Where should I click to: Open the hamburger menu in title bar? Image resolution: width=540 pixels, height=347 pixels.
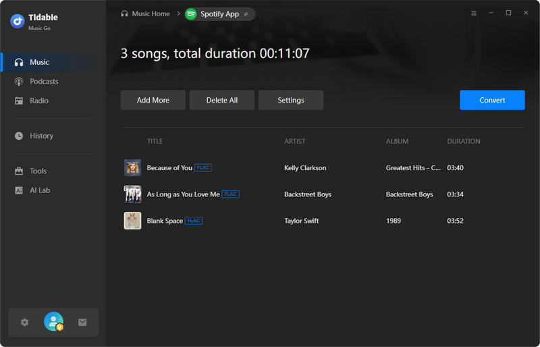pos(474,13)
